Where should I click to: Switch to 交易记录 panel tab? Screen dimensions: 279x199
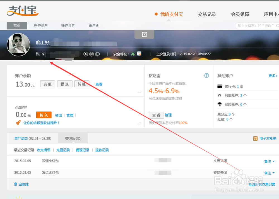click(x=73, y=138)
